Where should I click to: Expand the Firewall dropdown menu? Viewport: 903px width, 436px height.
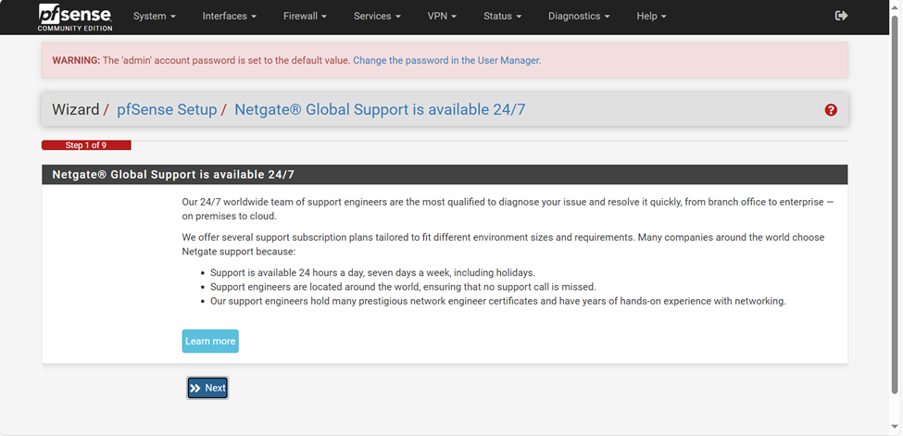click(x=305, y=17)
